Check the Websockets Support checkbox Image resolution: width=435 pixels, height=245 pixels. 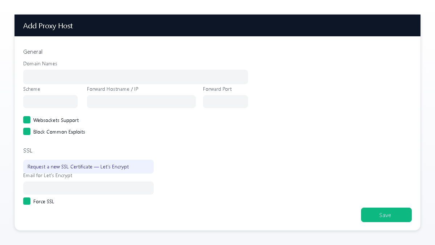(x=27, y=120)
